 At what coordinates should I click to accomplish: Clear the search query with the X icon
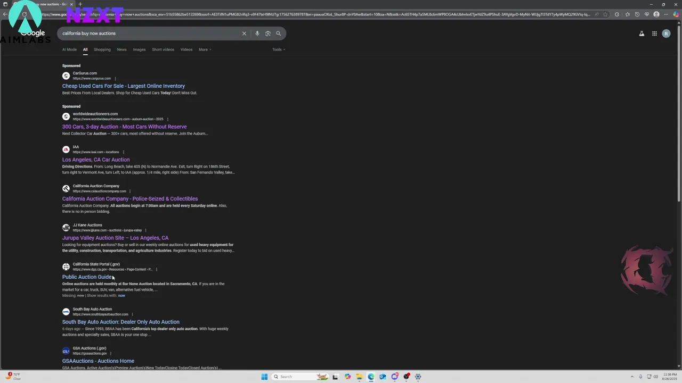click(x=244, y=34)
